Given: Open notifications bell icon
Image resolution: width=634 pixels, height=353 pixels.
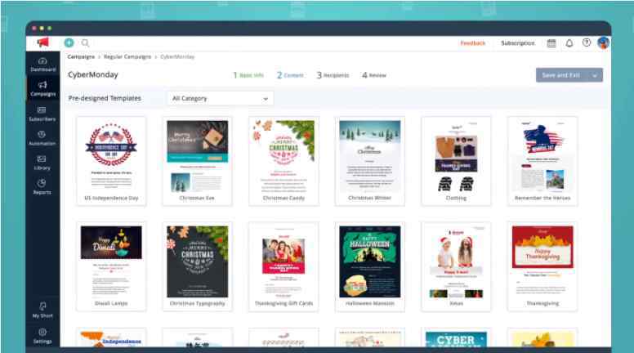Looking at the screenshot, I should click(x=569, y=42).
